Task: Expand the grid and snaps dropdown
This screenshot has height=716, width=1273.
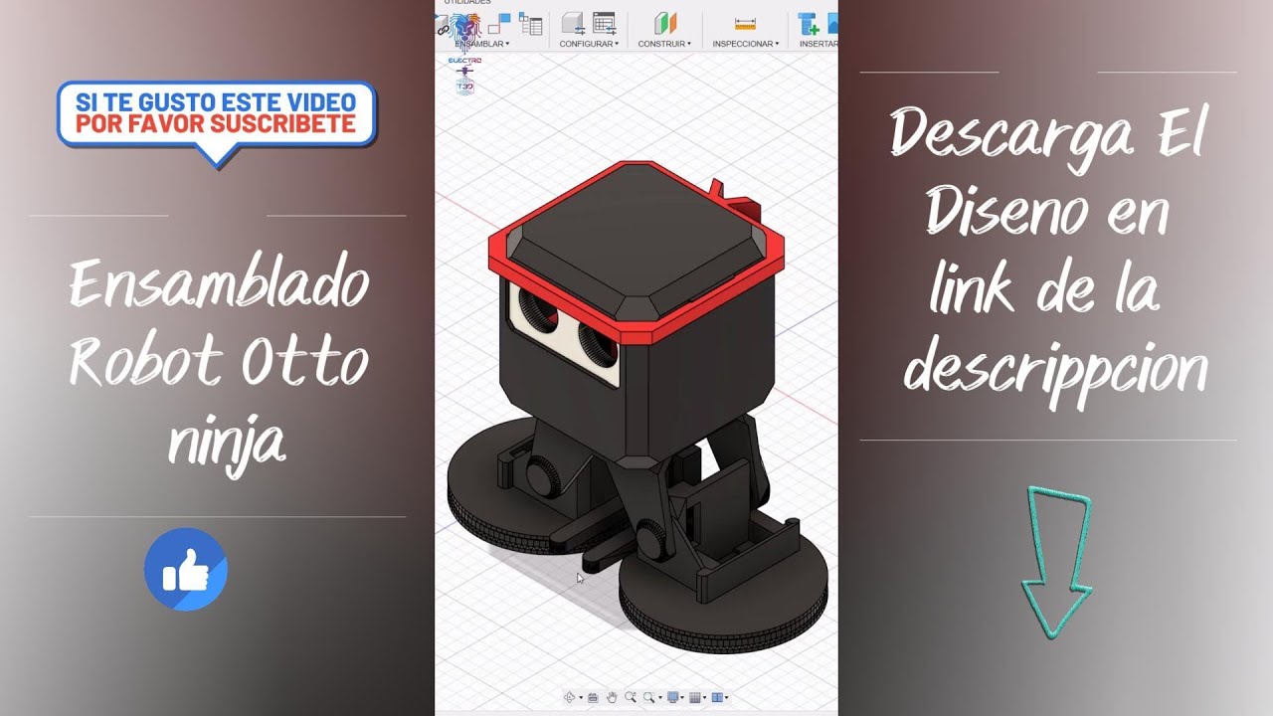Action: 704,697
